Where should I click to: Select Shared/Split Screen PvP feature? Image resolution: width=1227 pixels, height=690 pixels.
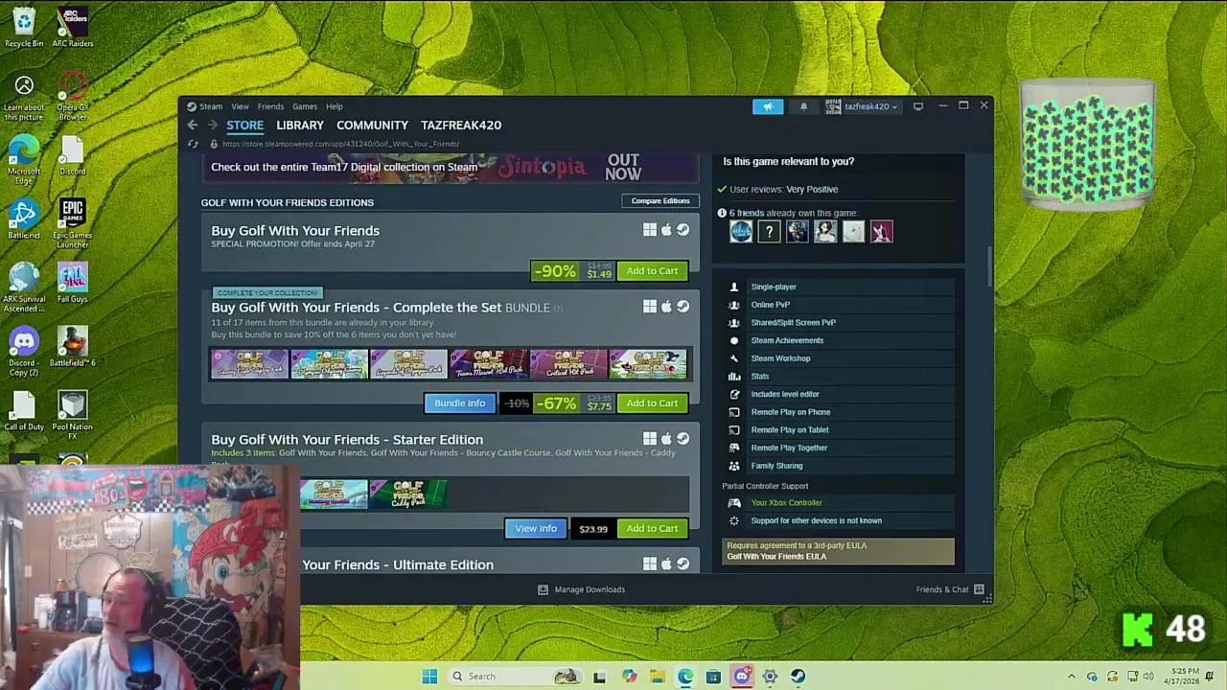point(839,323)
